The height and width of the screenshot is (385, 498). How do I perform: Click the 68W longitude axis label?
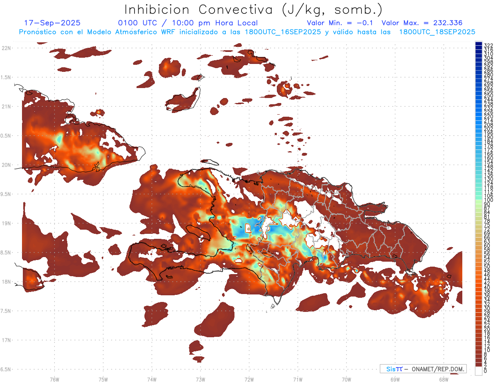pyautogui.click(x=443, y=379)
